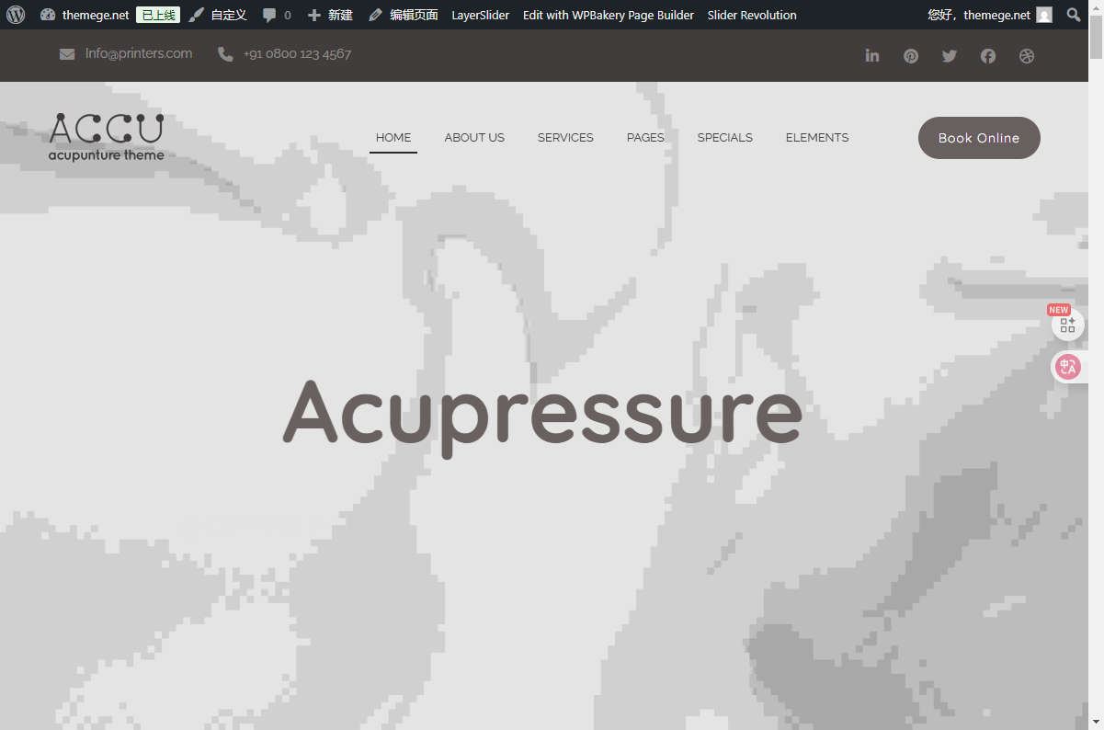Click 编辑页面 to edit page
The width and height of the screenshot is (1104, 730).
[x=403, y=15]
